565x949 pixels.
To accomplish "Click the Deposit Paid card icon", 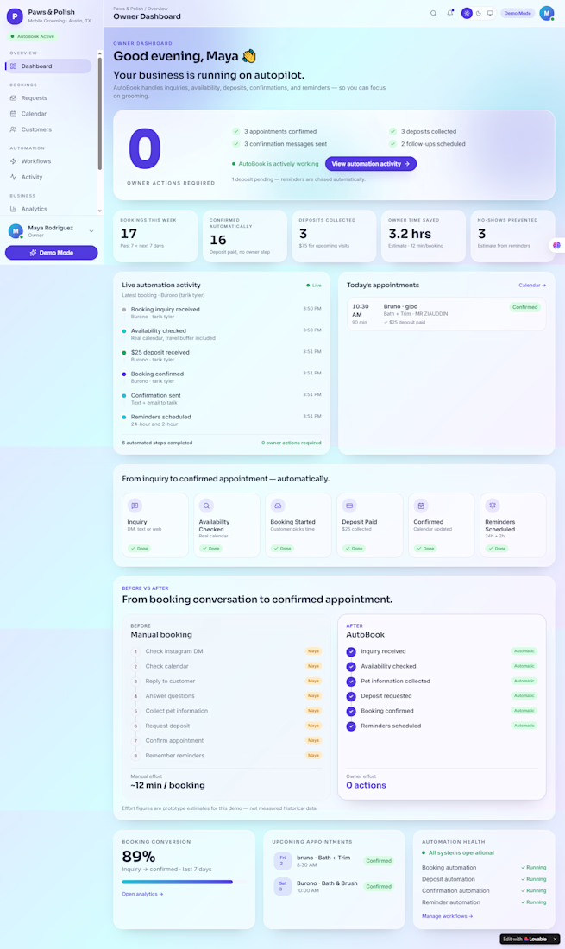I will coord(349,506).
